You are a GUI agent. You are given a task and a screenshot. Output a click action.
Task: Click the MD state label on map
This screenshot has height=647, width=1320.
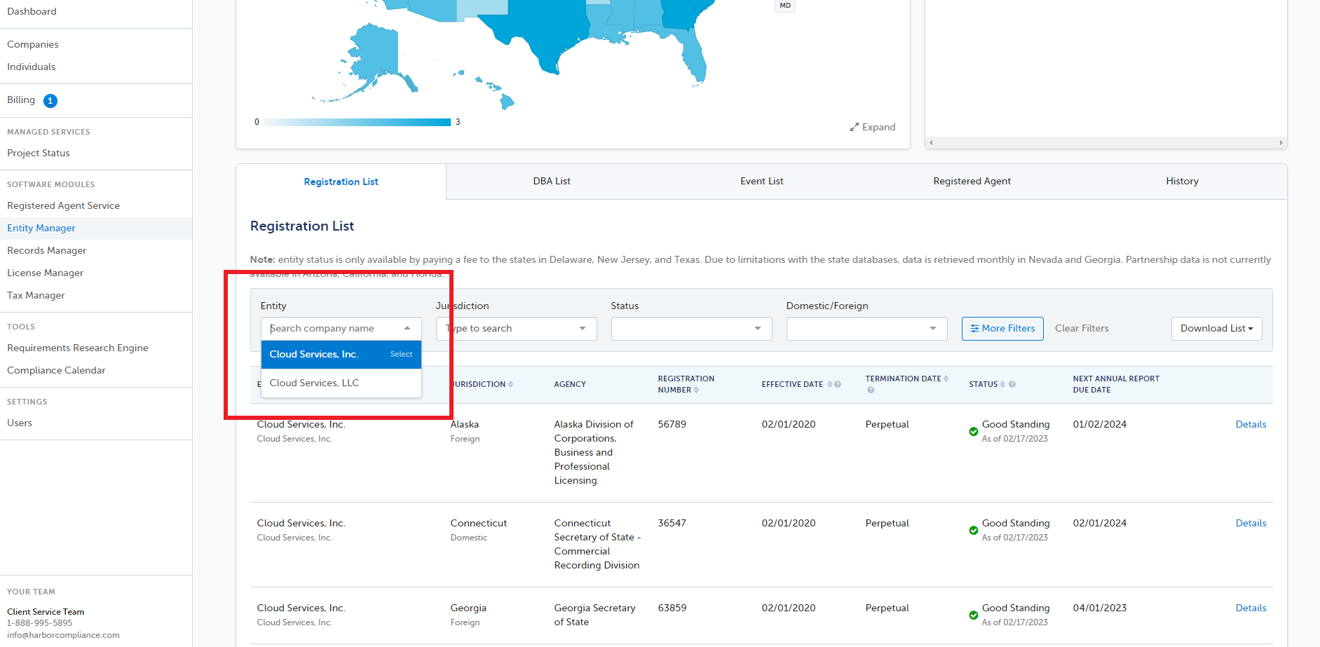pos(785,6)
